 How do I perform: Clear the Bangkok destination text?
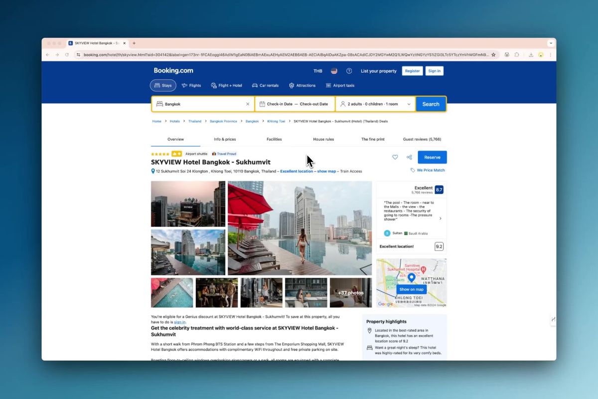tap(248, 104)
